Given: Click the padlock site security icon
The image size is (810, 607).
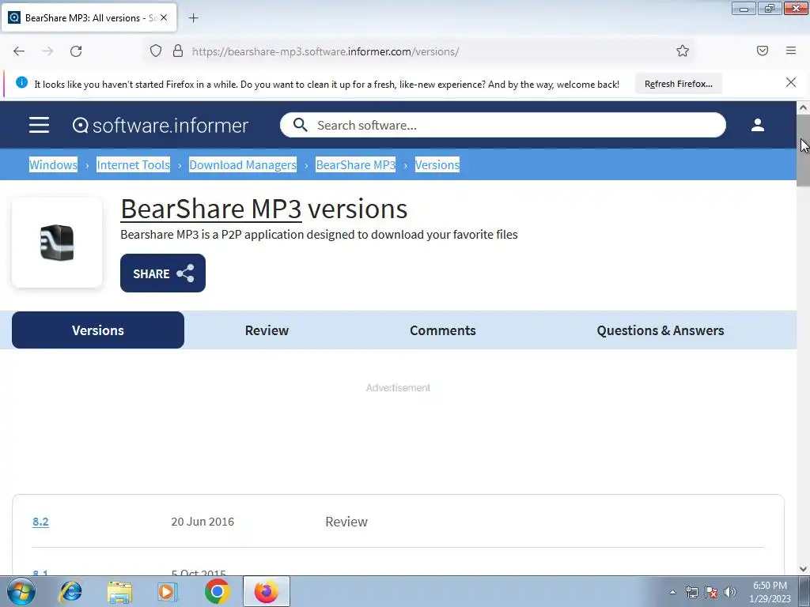Looking at the screenshot, I should pos(178,51).
